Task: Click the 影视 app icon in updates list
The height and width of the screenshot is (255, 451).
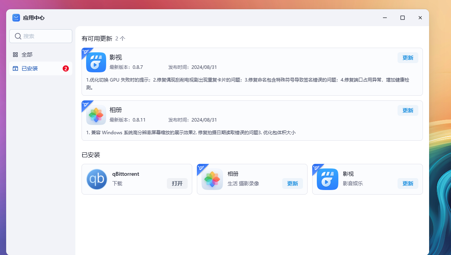Action: [96, 62]
